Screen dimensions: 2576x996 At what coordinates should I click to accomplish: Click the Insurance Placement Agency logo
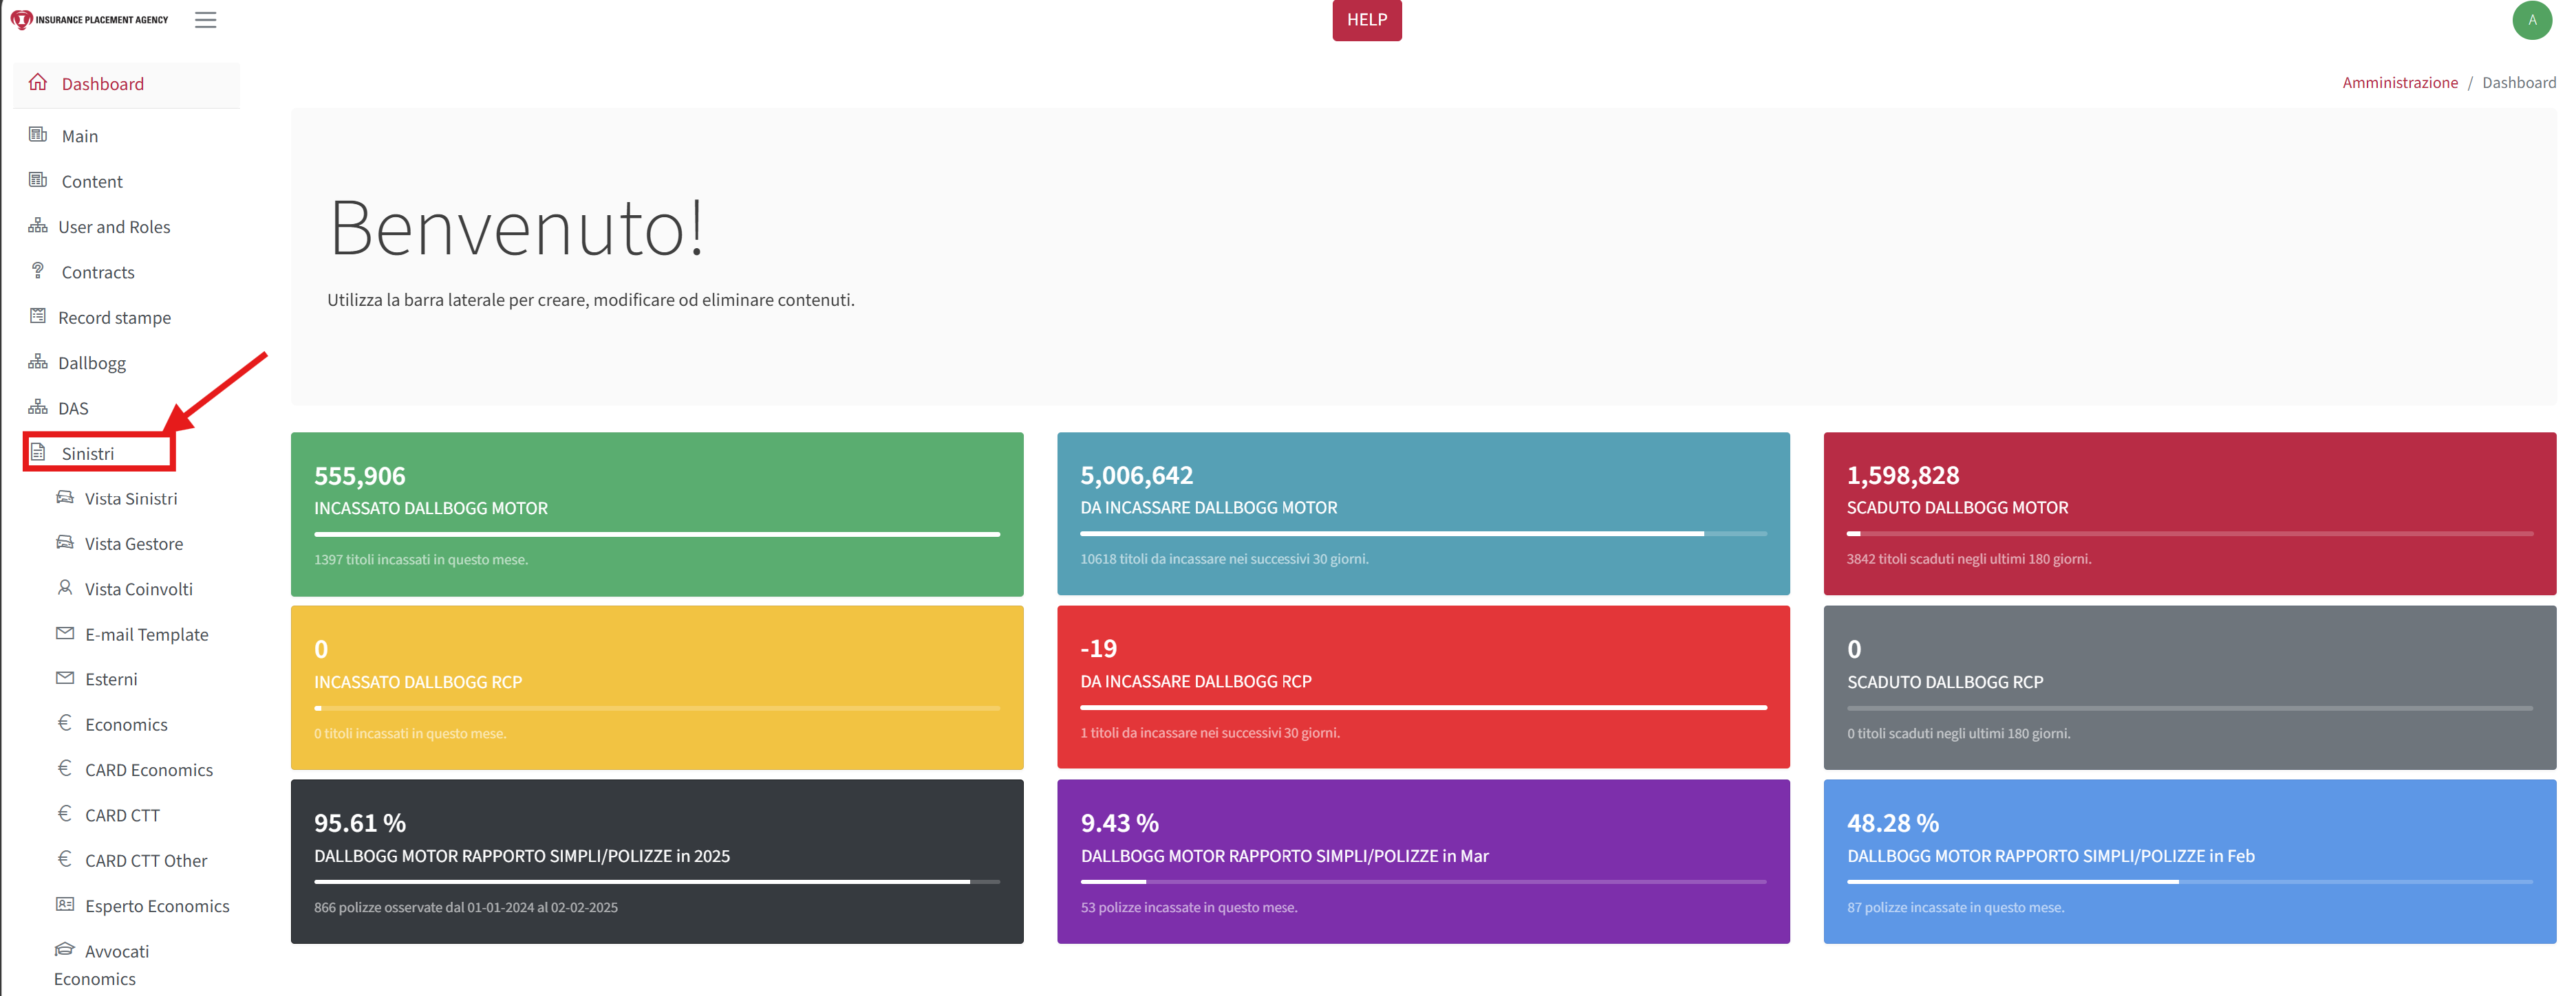(x=90, y=20)
